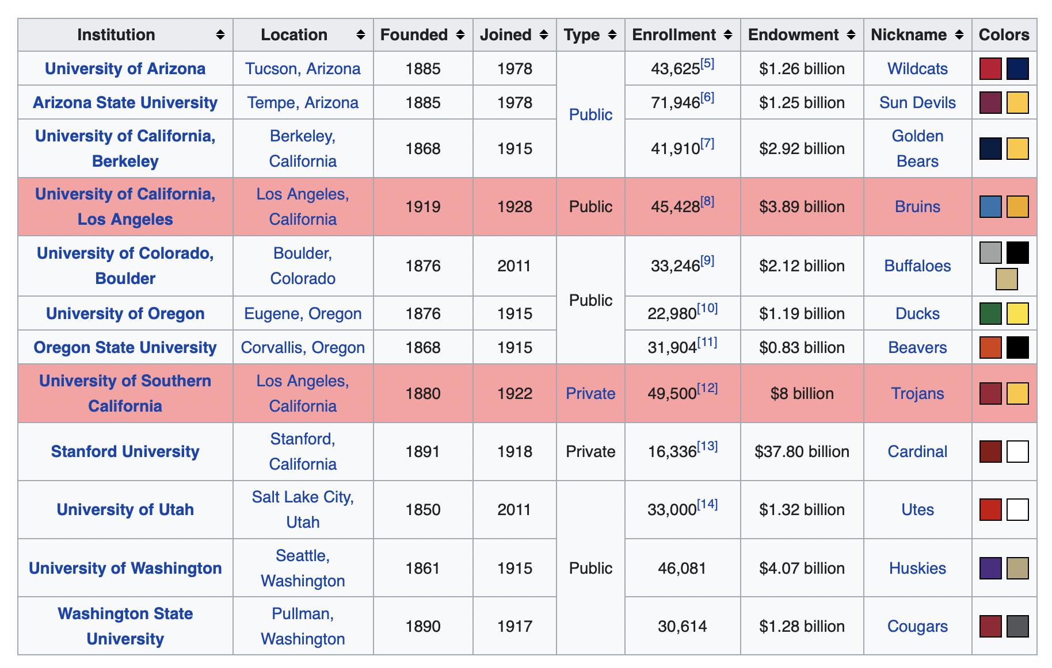Viewport: 1052px width, 668px height.
Task: Open University of California, Los Angeles link
Action: click(x=125, y=206)
